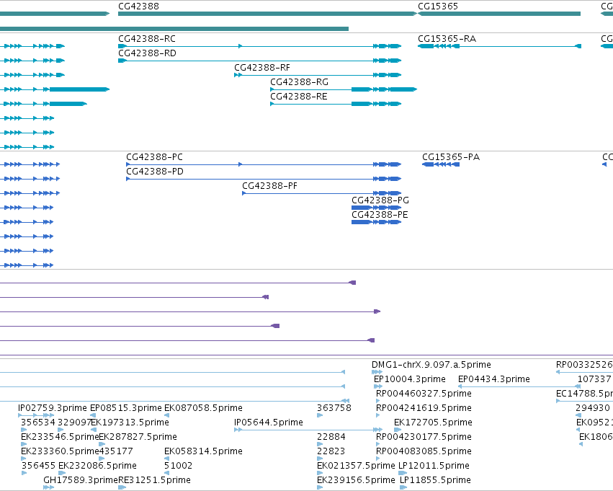Click protein CG42388-PD label
Screen dimensions: 613x491
coord(154,172)
